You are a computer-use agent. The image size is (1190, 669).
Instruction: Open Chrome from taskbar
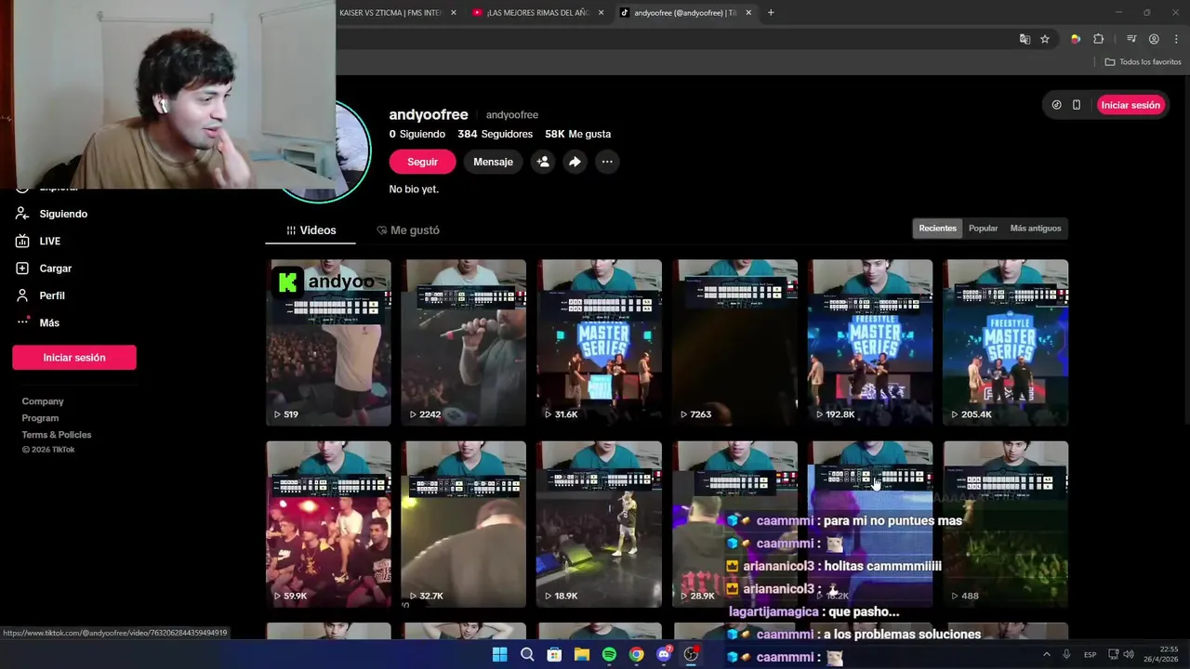(x=636, y=654)
